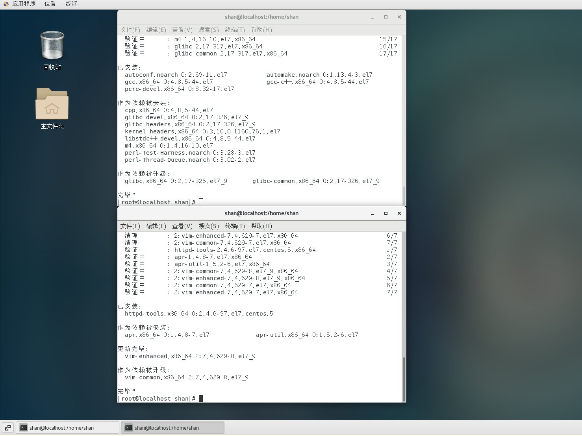Open 位置 menu in top panel

coord(50,4)
